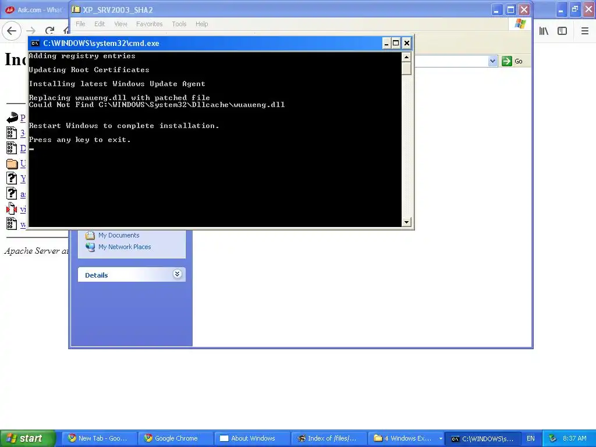The height and width of the screenshot is (447, 596).
Task: Click the Ask.com browser tab
Action: tap(34, 9)
